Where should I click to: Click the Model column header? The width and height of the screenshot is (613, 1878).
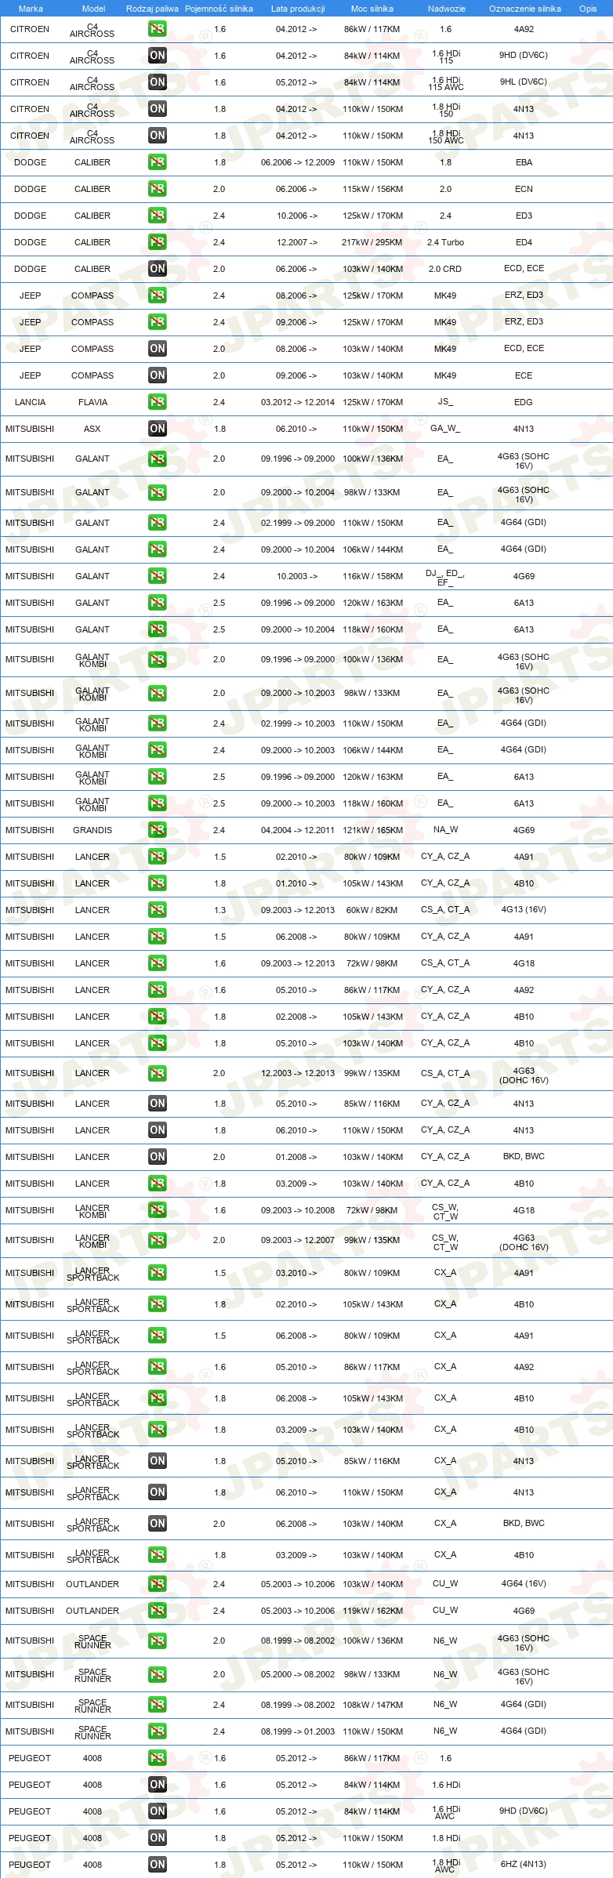tap(94, 9)
